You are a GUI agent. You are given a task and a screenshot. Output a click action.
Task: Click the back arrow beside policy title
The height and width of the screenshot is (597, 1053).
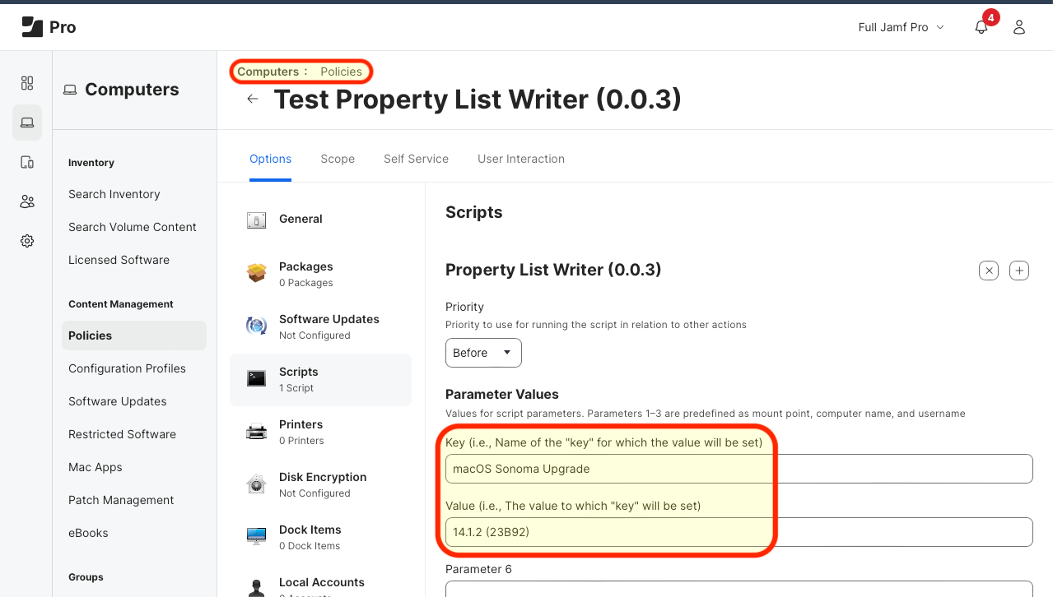(253, 99)
